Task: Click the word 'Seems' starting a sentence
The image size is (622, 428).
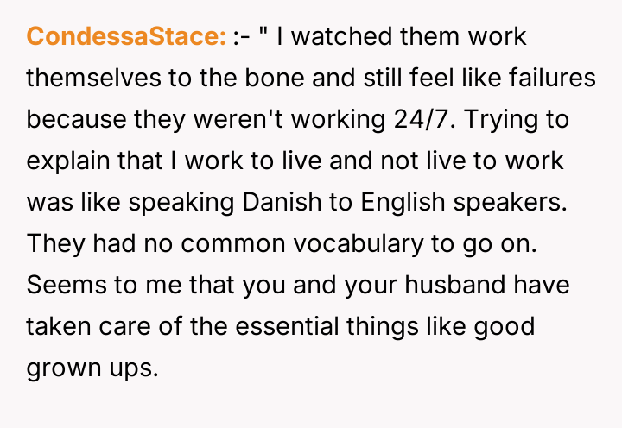Action: point(61,284)
